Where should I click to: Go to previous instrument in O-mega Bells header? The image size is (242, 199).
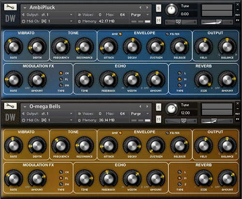click(140, 107)
